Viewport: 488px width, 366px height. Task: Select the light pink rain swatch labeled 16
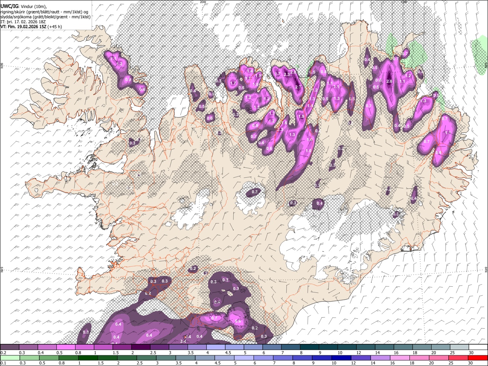point(400,358)
